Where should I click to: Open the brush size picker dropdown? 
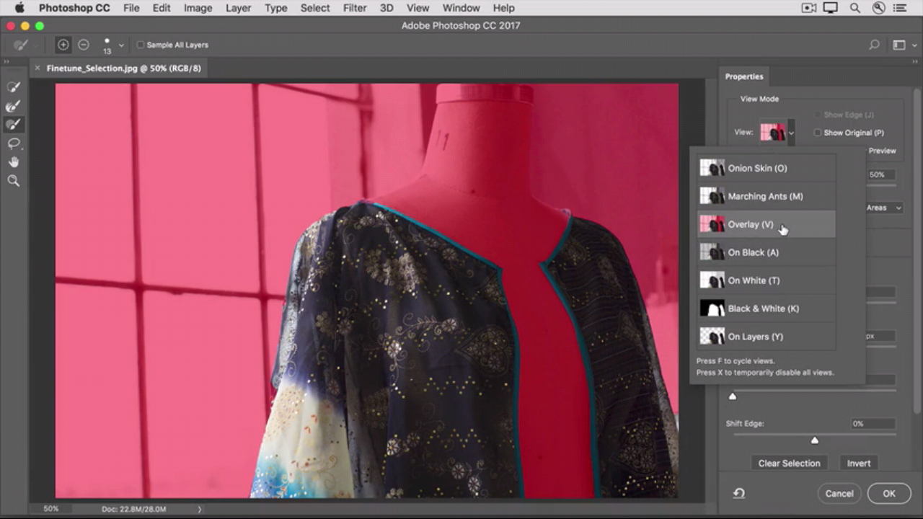121,45
